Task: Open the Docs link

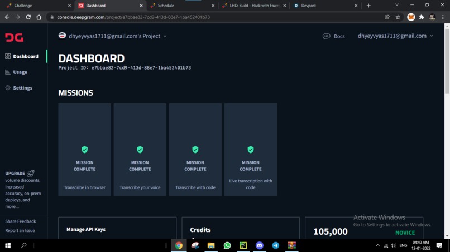Action: click(x=339, y=36)
